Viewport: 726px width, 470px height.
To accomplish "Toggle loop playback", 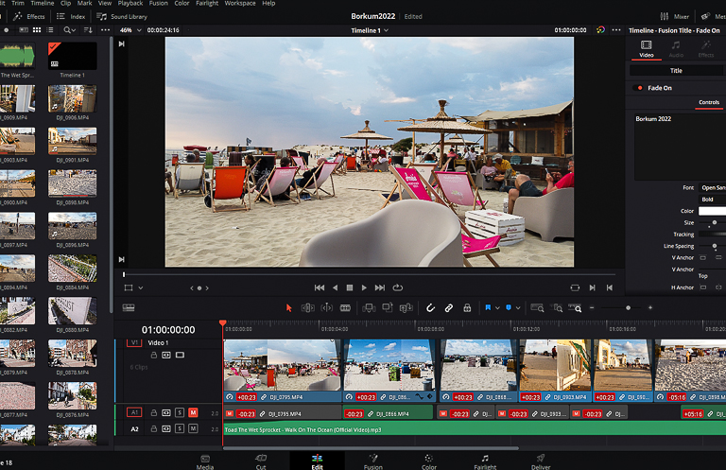I will (398, 287).
